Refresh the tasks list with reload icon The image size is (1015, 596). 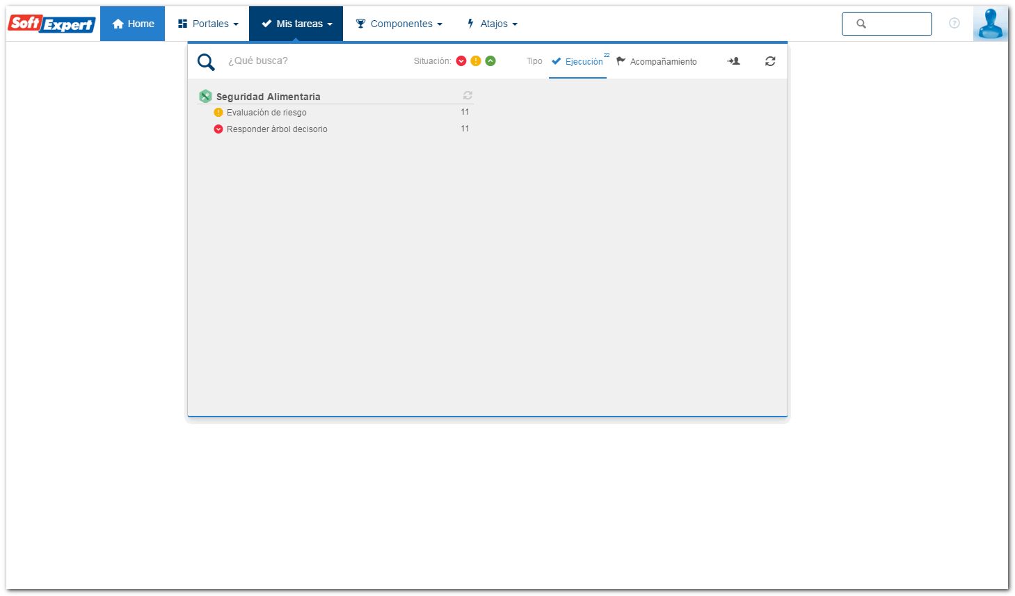coord(770,61)
